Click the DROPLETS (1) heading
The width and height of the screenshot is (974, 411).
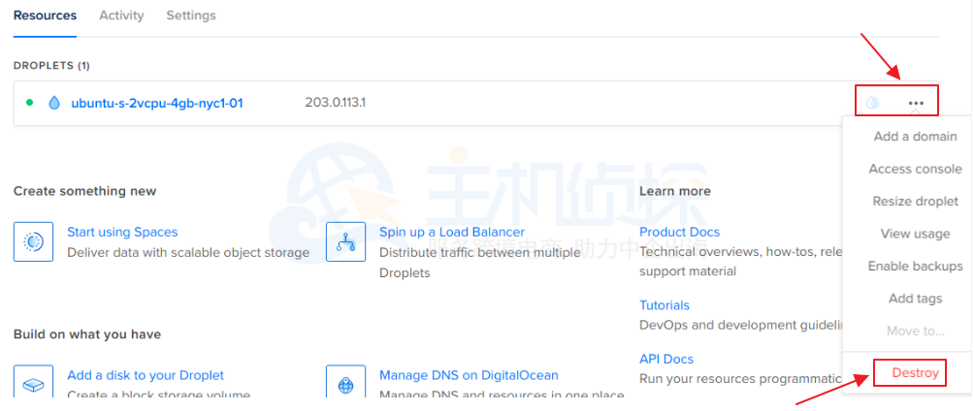(51, 66)
